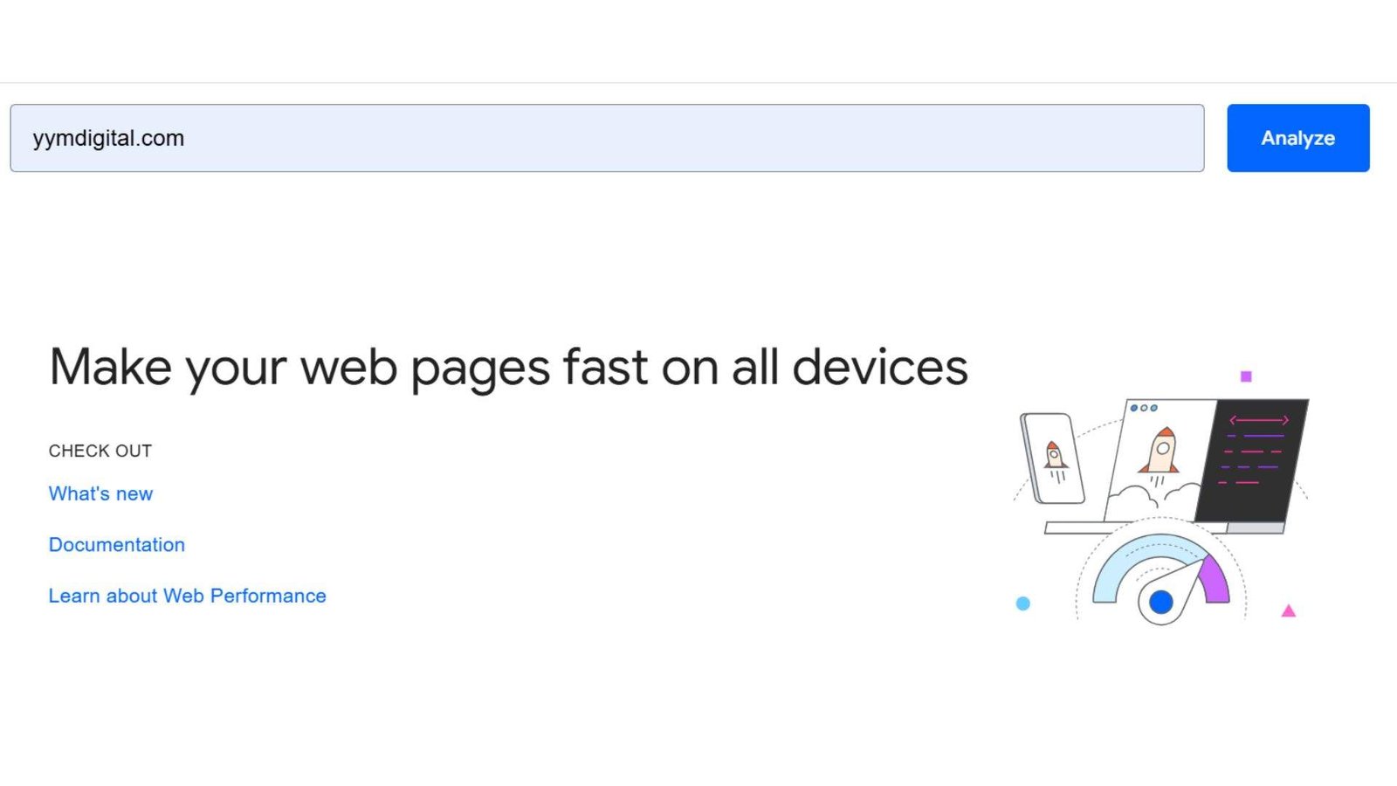Click the three window dots in the browser illustration
1397x786 pixels.
[1144, 408]
